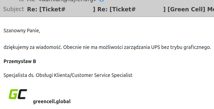Viewport: 214px width, 109px height.
Task: Click the contact icon beside the recipient address
Action: 101,1
